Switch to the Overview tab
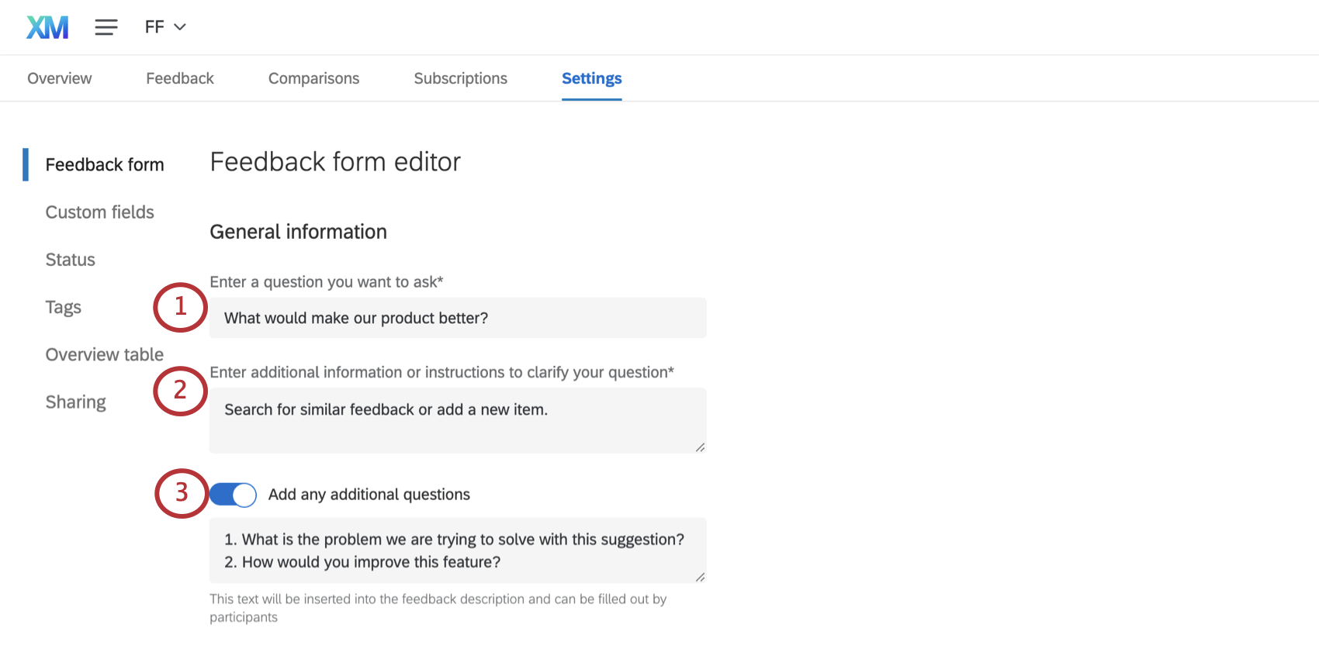This screenshot has width=1319, height=659. click(x=59, y=78)
